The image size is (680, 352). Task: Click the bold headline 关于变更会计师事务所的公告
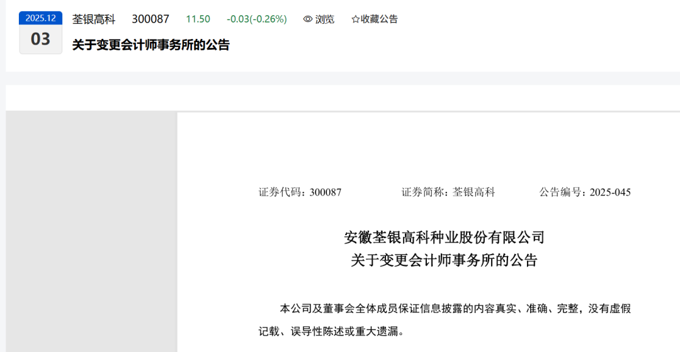(x=151, y=45)
